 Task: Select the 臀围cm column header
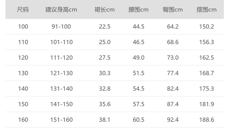tap(173, 10)
